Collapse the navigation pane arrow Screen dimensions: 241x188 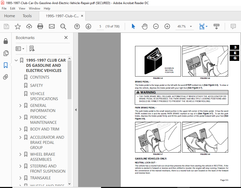[x=76, y=110]
